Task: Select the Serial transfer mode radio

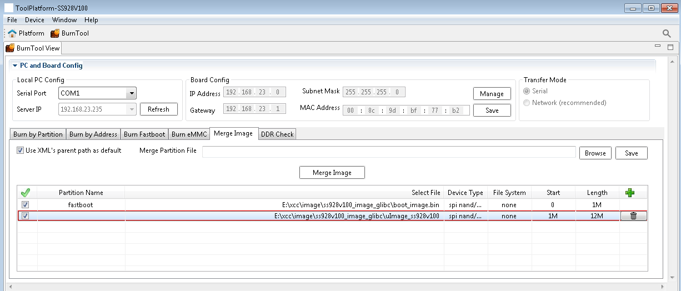Action: click(x=526, y=91)
